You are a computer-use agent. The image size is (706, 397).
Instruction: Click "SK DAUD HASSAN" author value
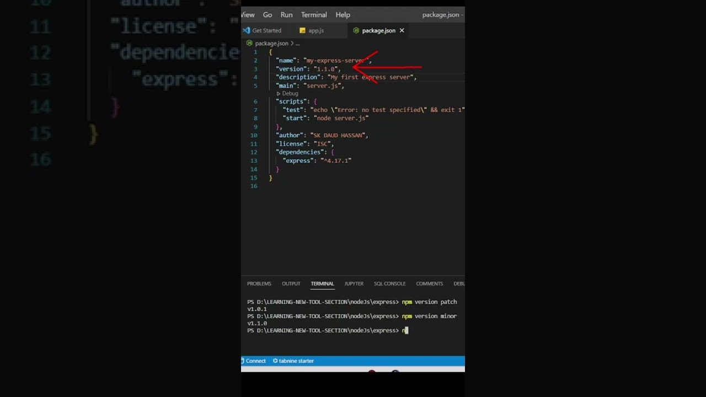pos(338,135)
